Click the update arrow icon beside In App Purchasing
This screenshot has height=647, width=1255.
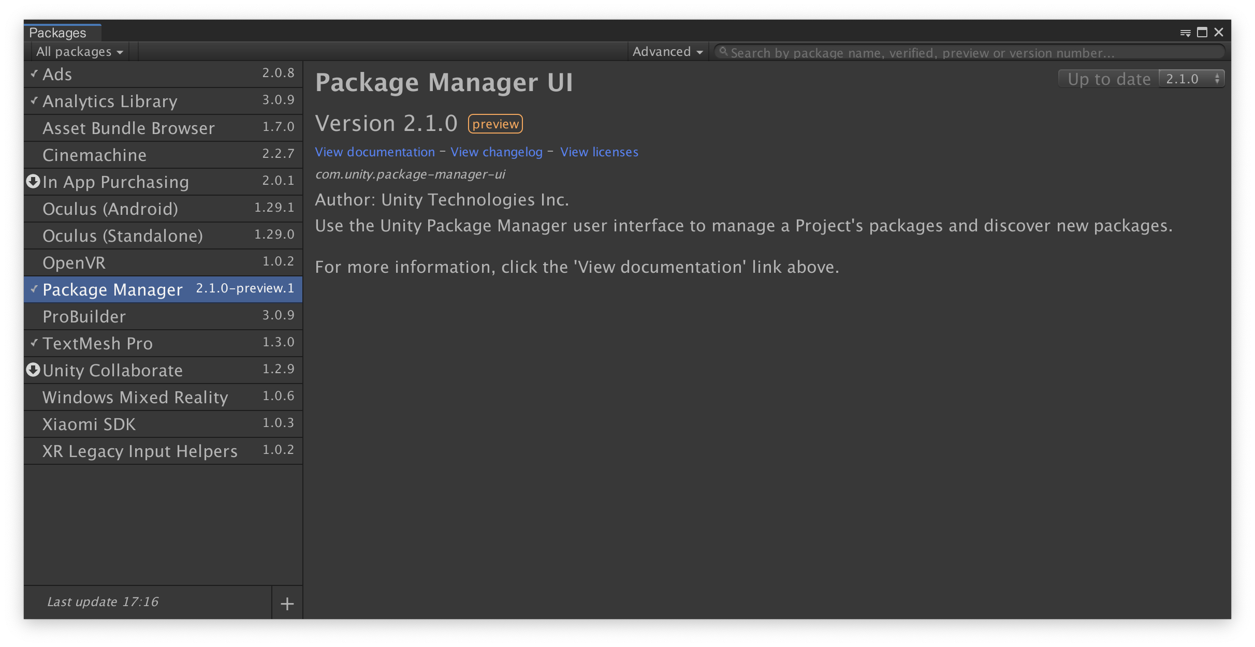(33, 181)
